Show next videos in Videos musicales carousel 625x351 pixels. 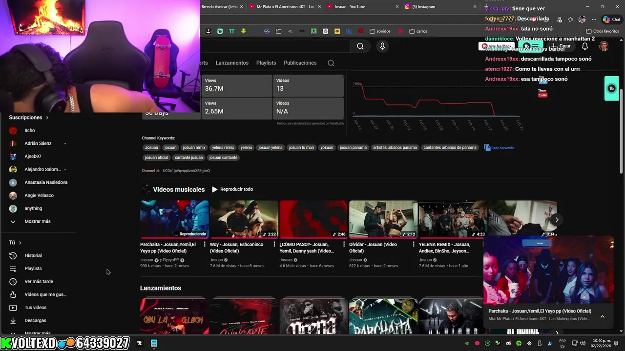(x=557, y=220)
